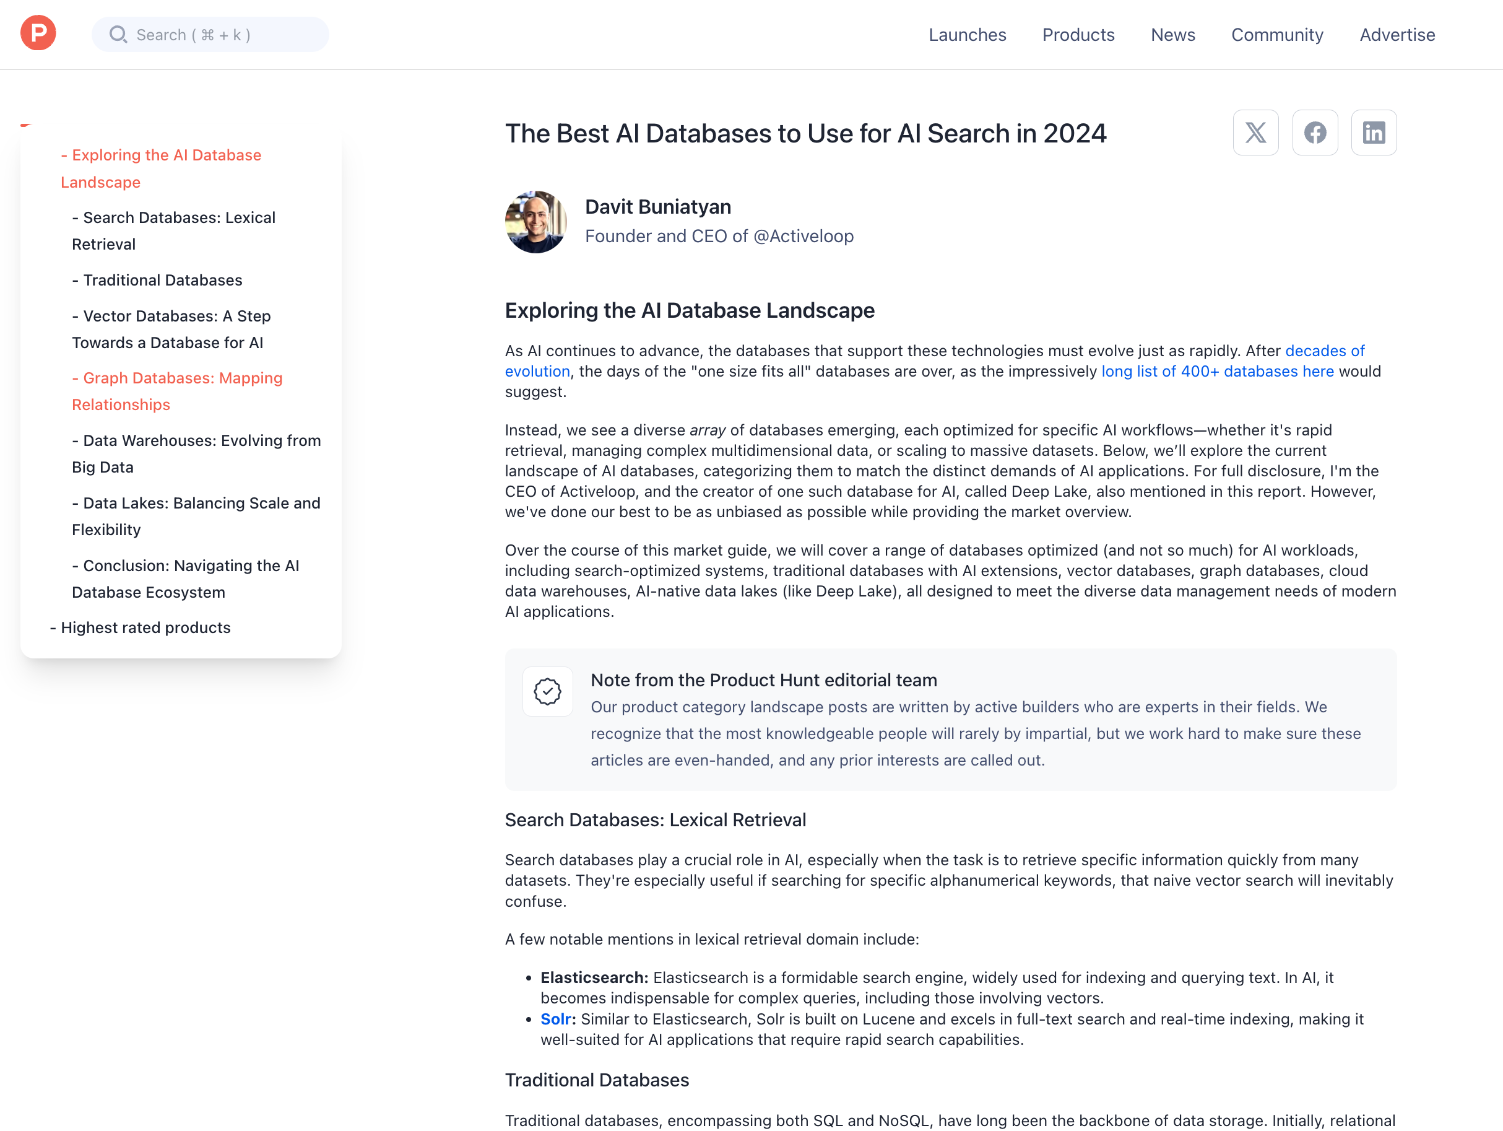Jump to 'Highest rated products' in sidebar
Viewport: 1503px width, 1131px height.
click(x=141, y=627)
